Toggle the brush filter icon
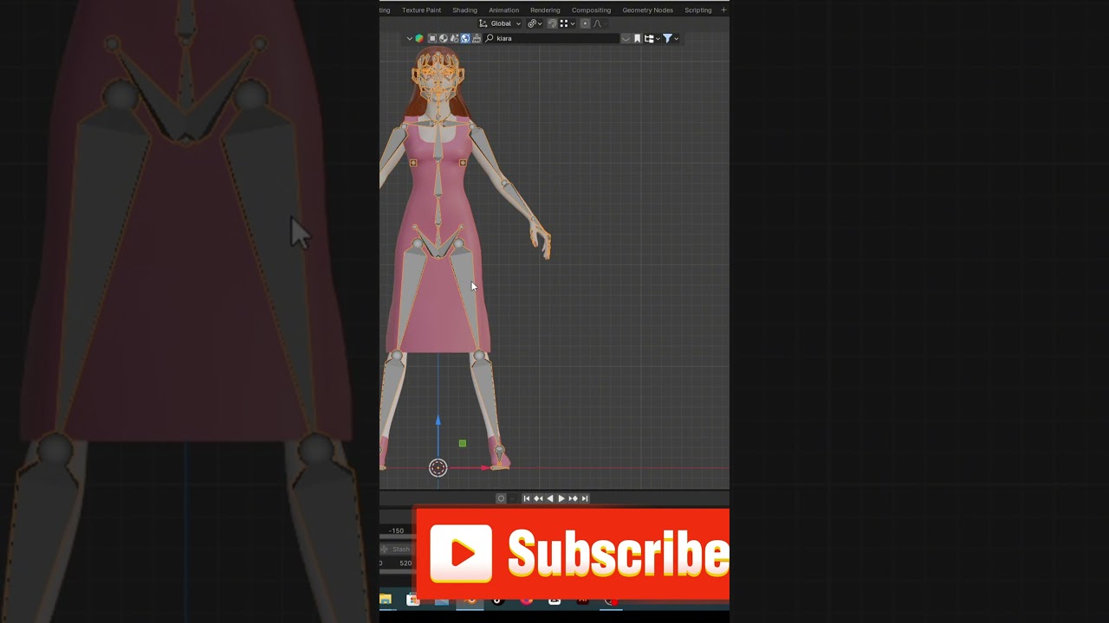The width and height of the screenshot is (1109, 623). (x=477, y=38)
